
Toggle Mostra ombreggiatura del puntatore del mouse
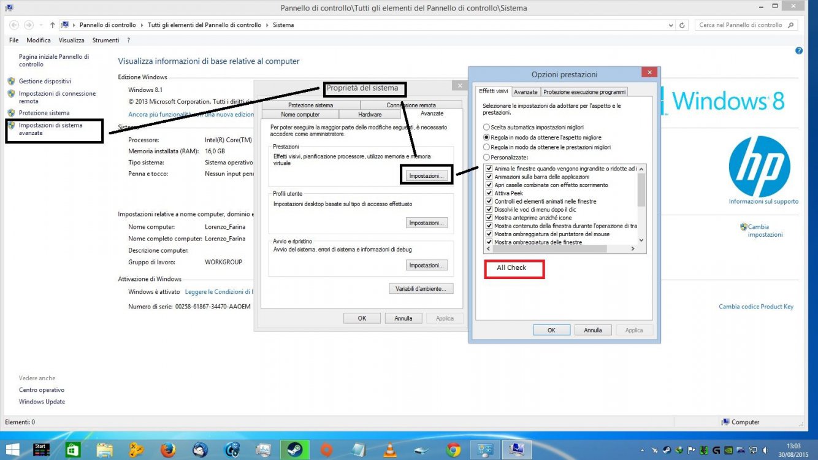(x=489, y=234)
